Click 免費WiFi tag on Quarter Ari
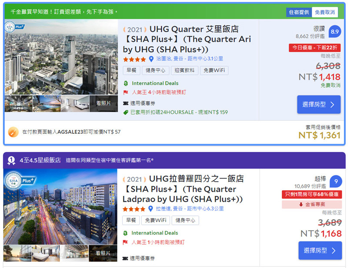Screen dimensions: 348x268 pos(214,70)
